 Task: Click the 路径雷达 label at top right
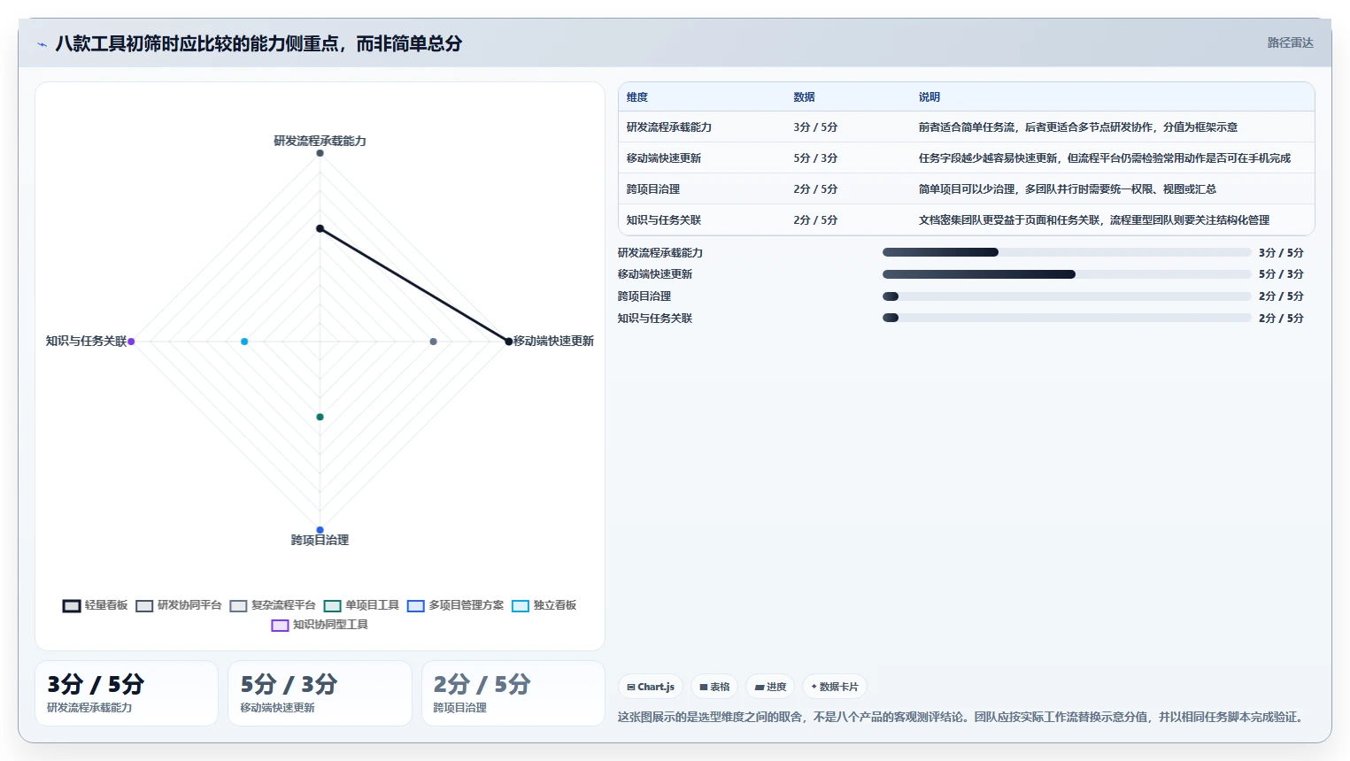[x=1290, y=42]
